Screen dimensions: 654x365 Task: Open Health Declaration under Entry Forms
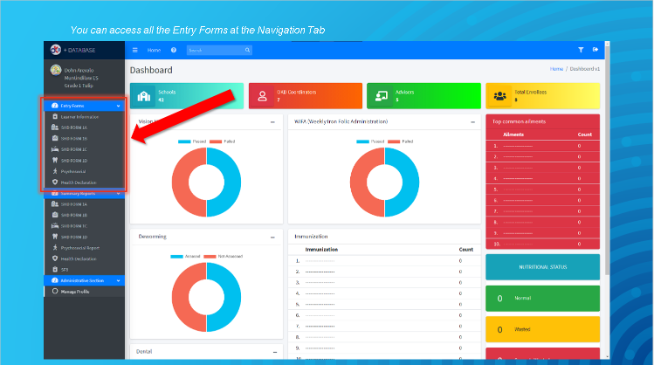click(79, 182)
